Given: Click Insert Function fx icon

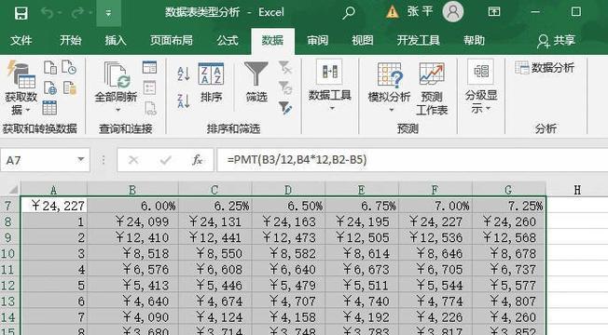Looking at the screenshot, I should (x=197, y=160).
